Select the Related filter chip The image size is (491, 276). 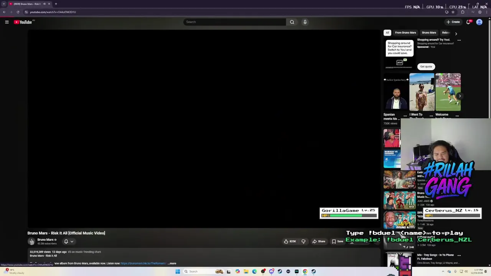(446, 33)
